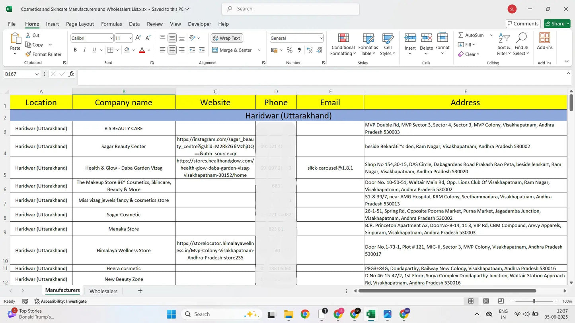The width and height of the screenshot is (575, 323).
Task: Select the Format Painter tool
Action: 44,54
